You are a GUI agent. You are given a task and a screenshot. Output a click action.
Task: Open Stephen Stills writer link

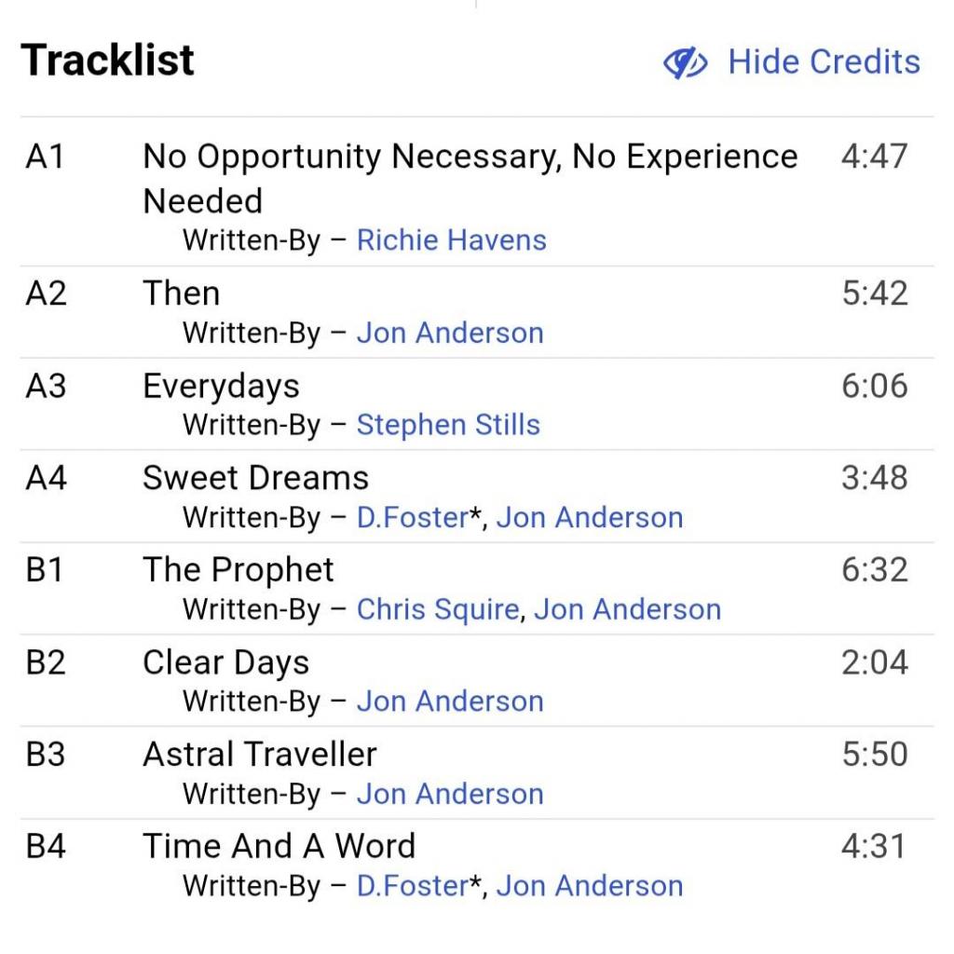[448, 425]
